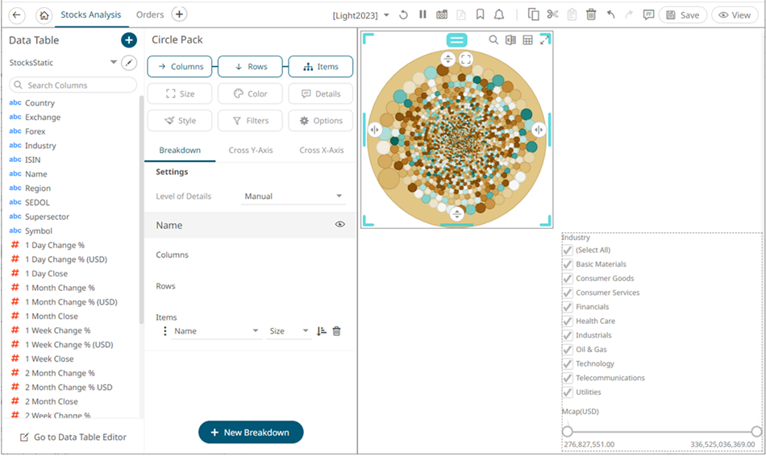The height and width of the screenshot is (456, 766).
Task: Click the scissors cut icon
Action: tap(552, 15)
